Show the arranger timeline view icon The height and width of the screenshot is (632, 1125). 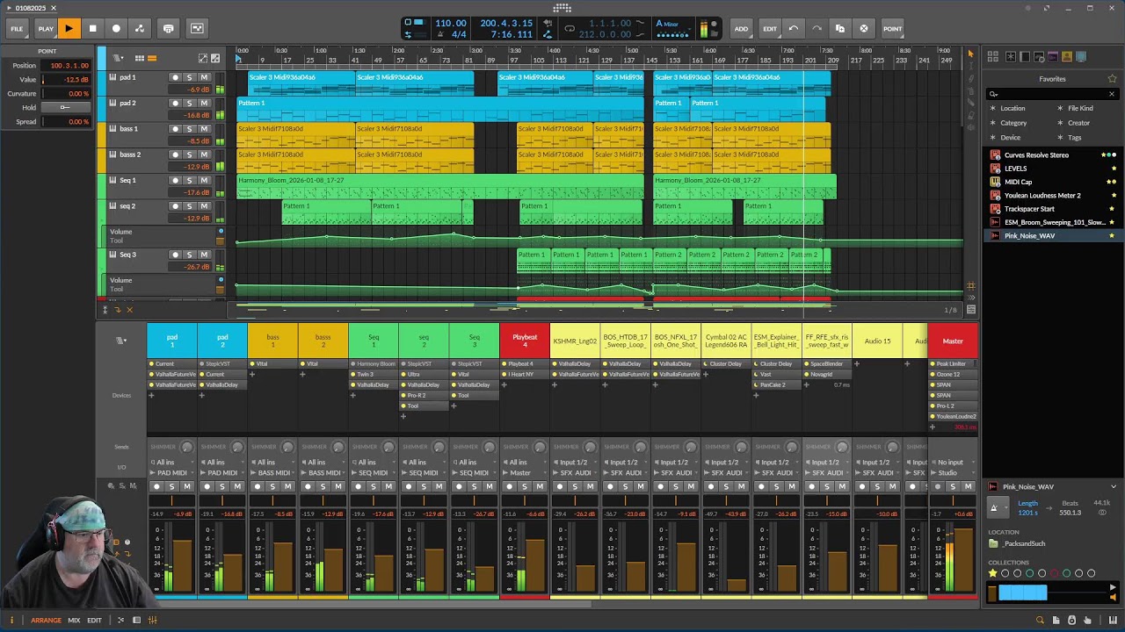click(151, 58)
